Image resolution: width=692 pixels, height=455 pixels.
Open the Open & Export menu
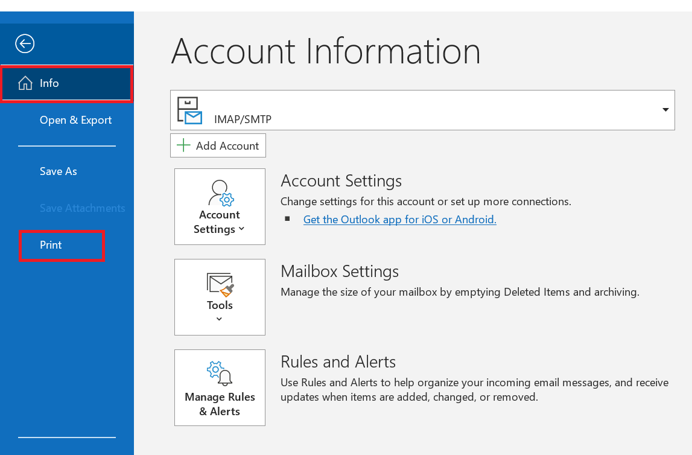click(x=75, y=120)
